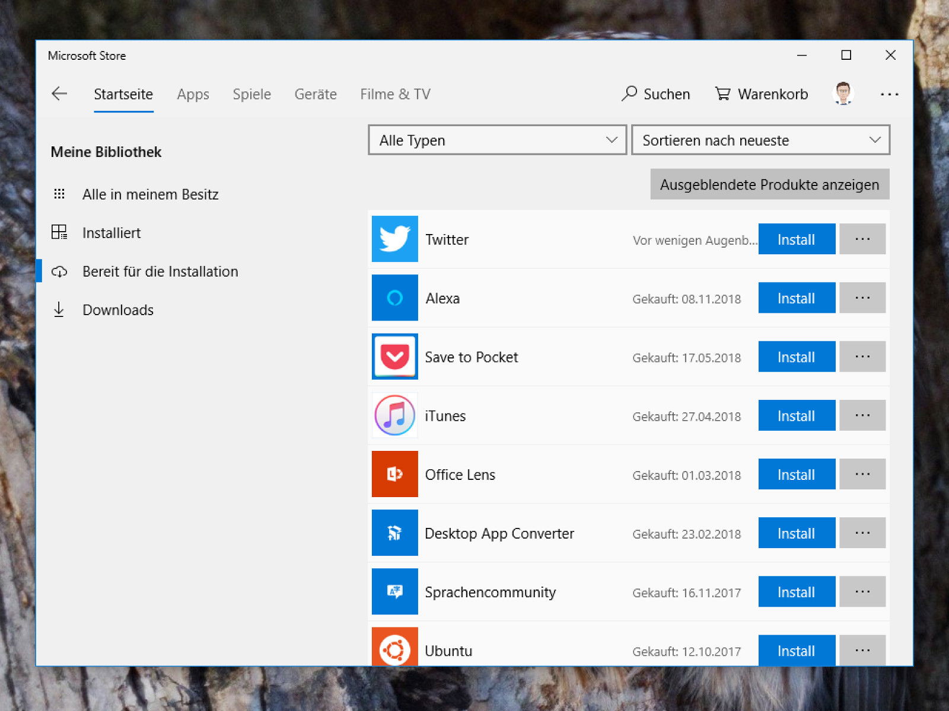Click the Twitter app icon
Viewport: 949px width, 711px height.
[x=395, y=239]
